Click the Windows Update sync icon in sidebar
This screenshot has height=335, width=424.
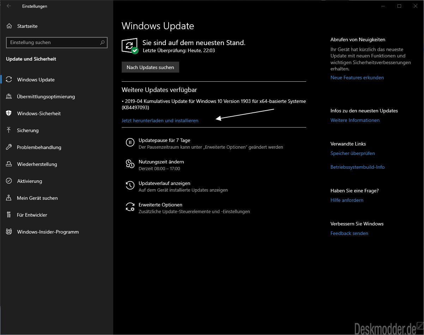tap(9, 80)
